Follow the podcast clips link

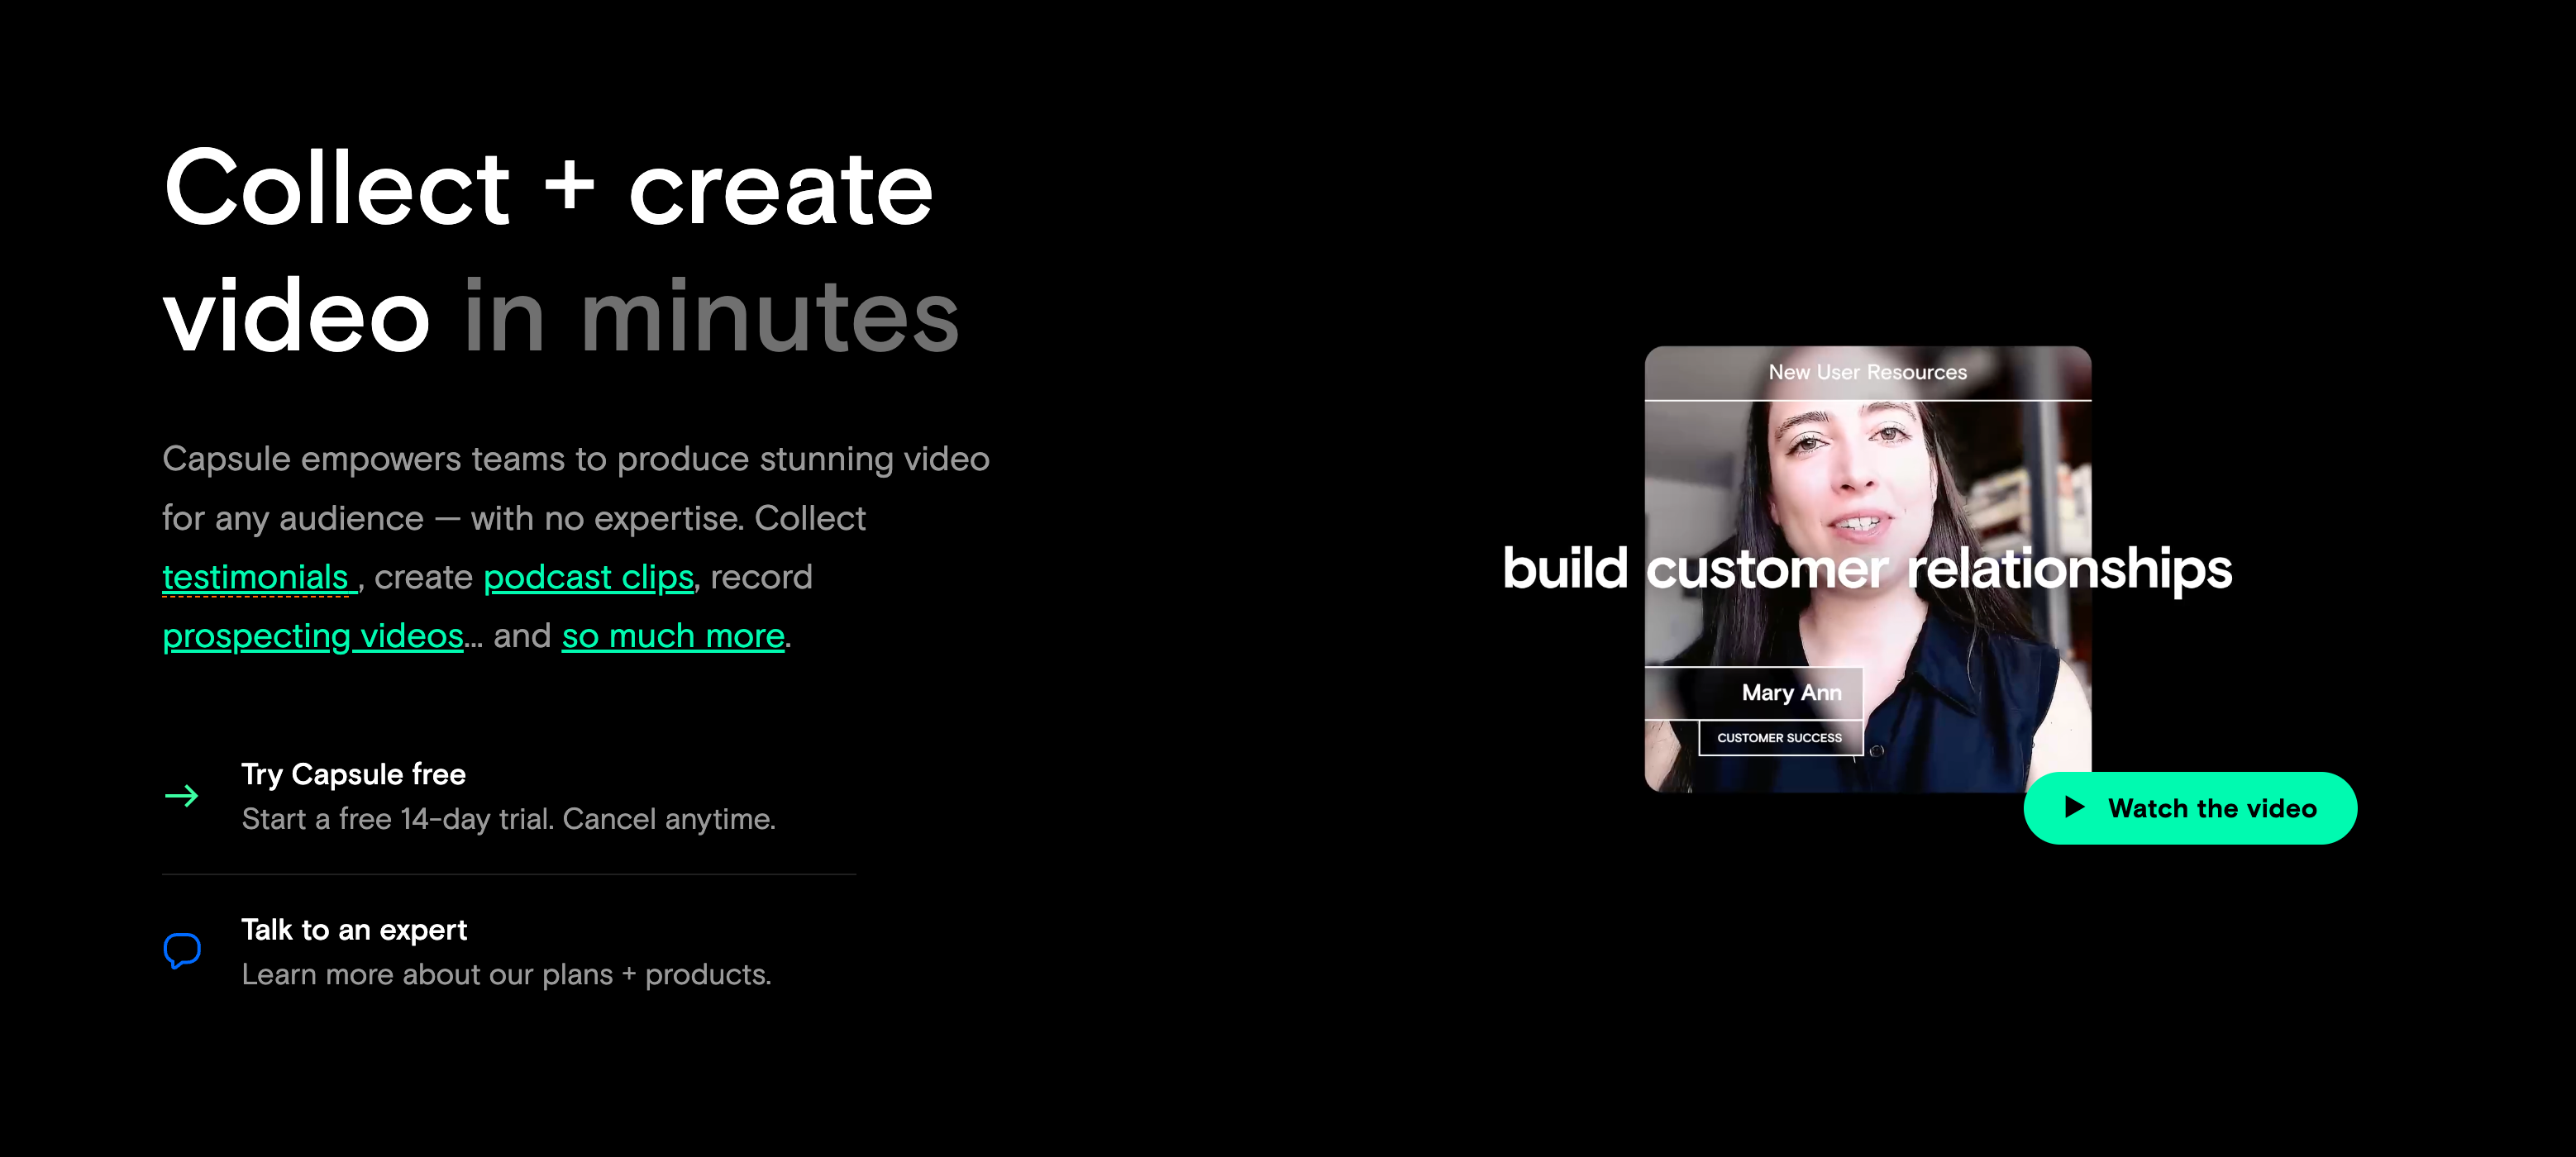pos(588,577)
